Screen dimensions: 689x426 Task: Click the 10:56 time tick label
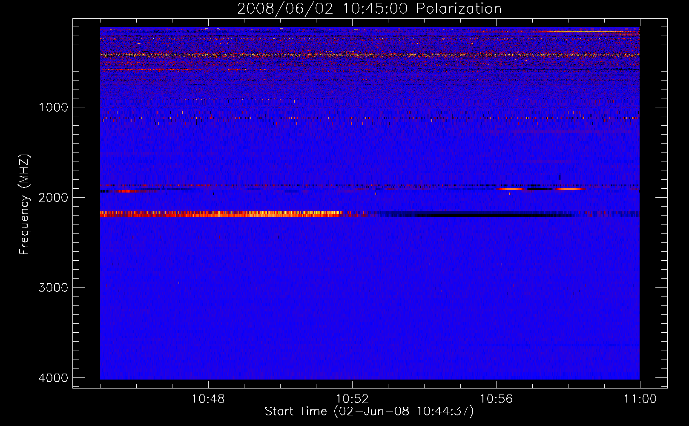coord(496,399)
